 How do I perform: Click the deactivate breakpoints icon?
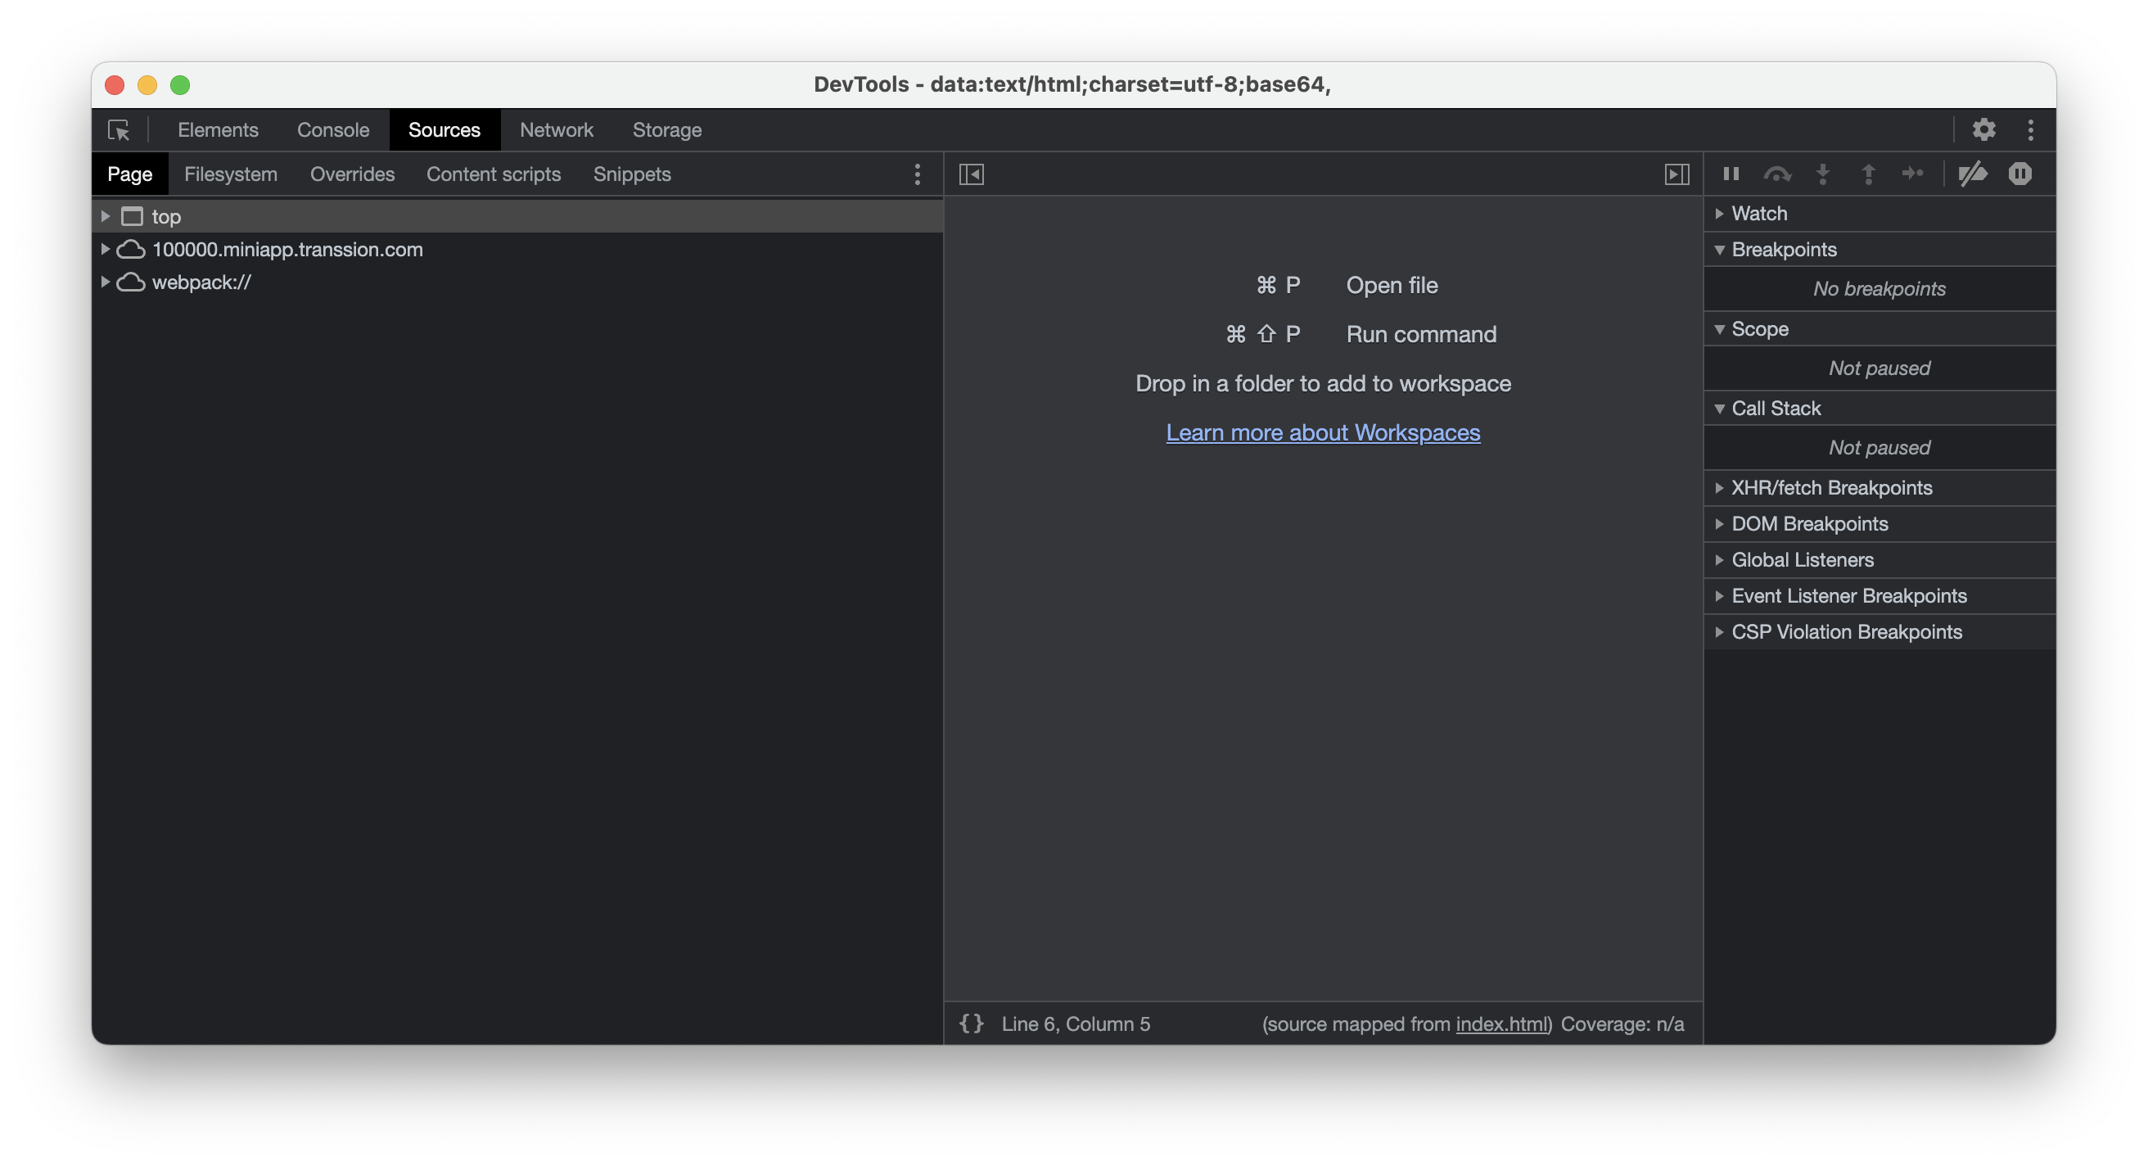tap(1971, 172)
